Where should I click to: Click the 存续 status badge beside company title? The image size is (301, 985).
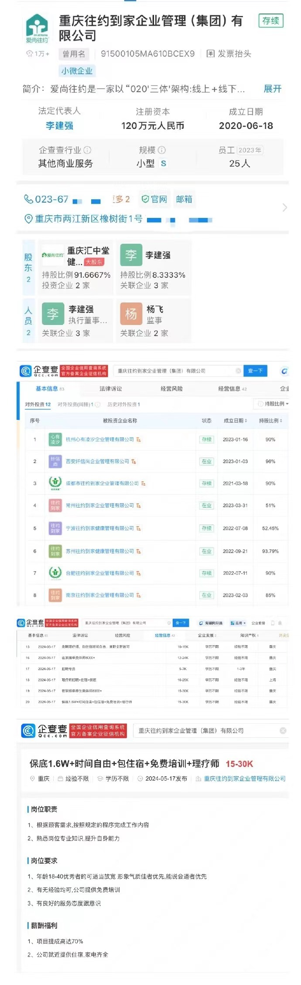271,21
